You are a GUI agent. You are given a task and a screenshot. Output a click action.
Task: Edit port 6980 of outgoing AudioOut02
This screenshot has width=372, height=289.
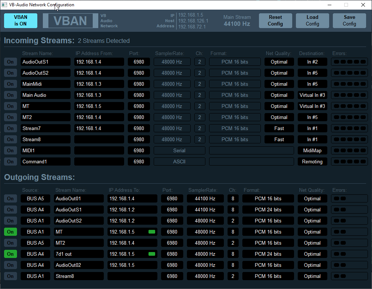[x=172, y=265]
